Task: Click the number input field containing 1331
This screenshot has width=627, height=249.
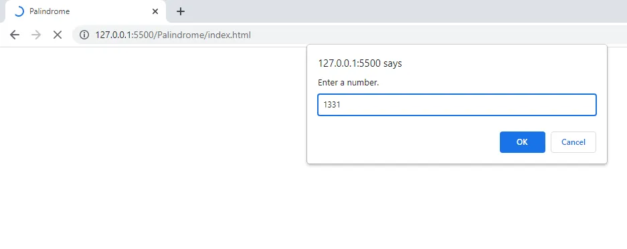Action: [x=457, y=105]
